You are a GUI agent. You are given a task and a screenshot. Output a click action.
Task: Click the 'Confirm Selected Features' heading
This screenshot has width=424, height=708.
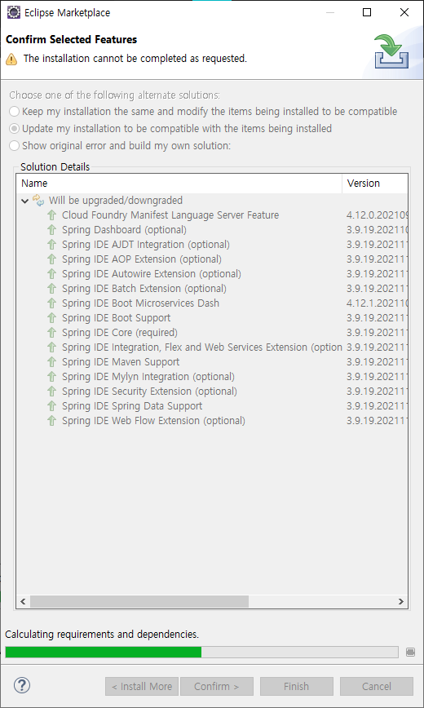tap(71, 40)
